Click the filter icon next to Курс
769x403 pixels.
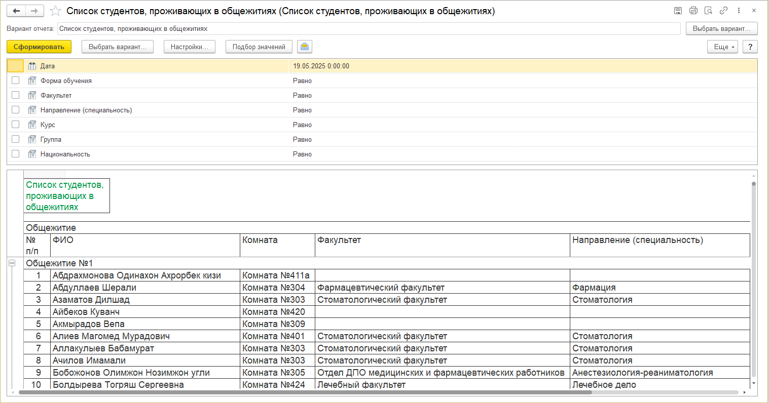pyautogui.click(x=32, y=125)
